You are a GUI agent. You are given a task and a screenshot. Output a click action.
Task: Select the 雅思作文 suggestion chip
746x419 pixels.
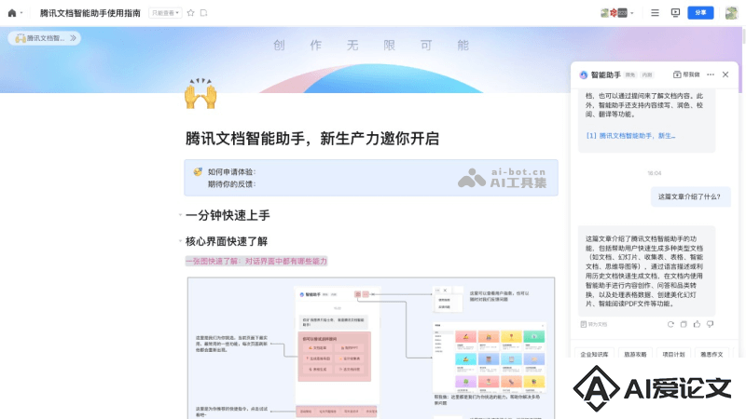[x=711, y=354]
